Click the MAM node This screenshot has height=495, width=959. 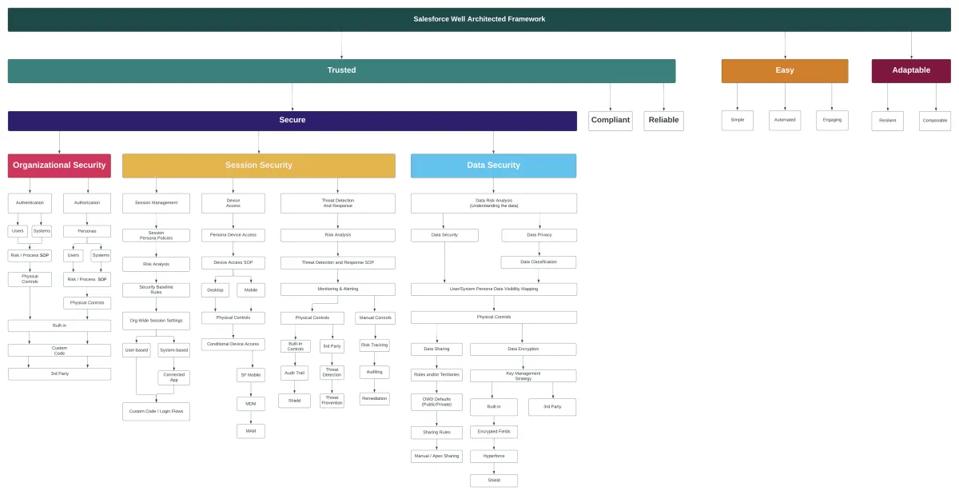(x=250, y=431)
